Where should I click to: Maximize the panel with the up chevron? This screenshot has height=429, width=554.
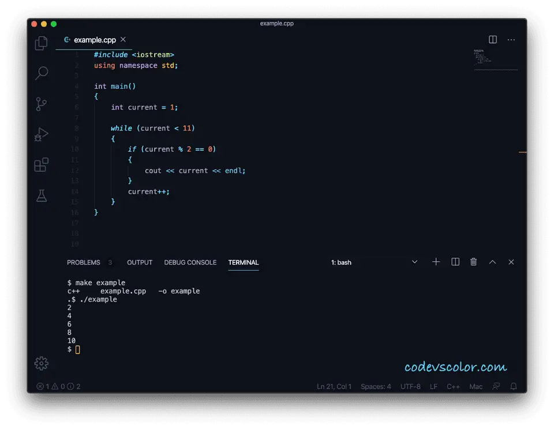[x=492, y=262]
